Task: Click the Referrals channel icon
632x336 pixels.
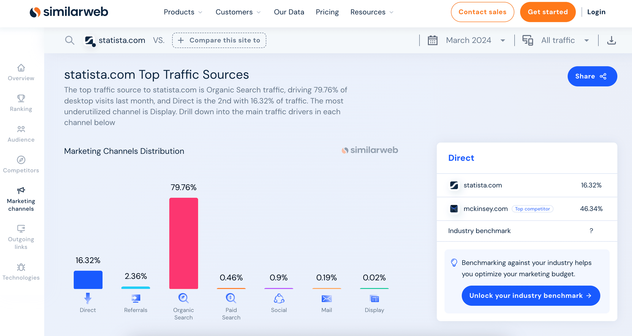Action: click(136, 298)
